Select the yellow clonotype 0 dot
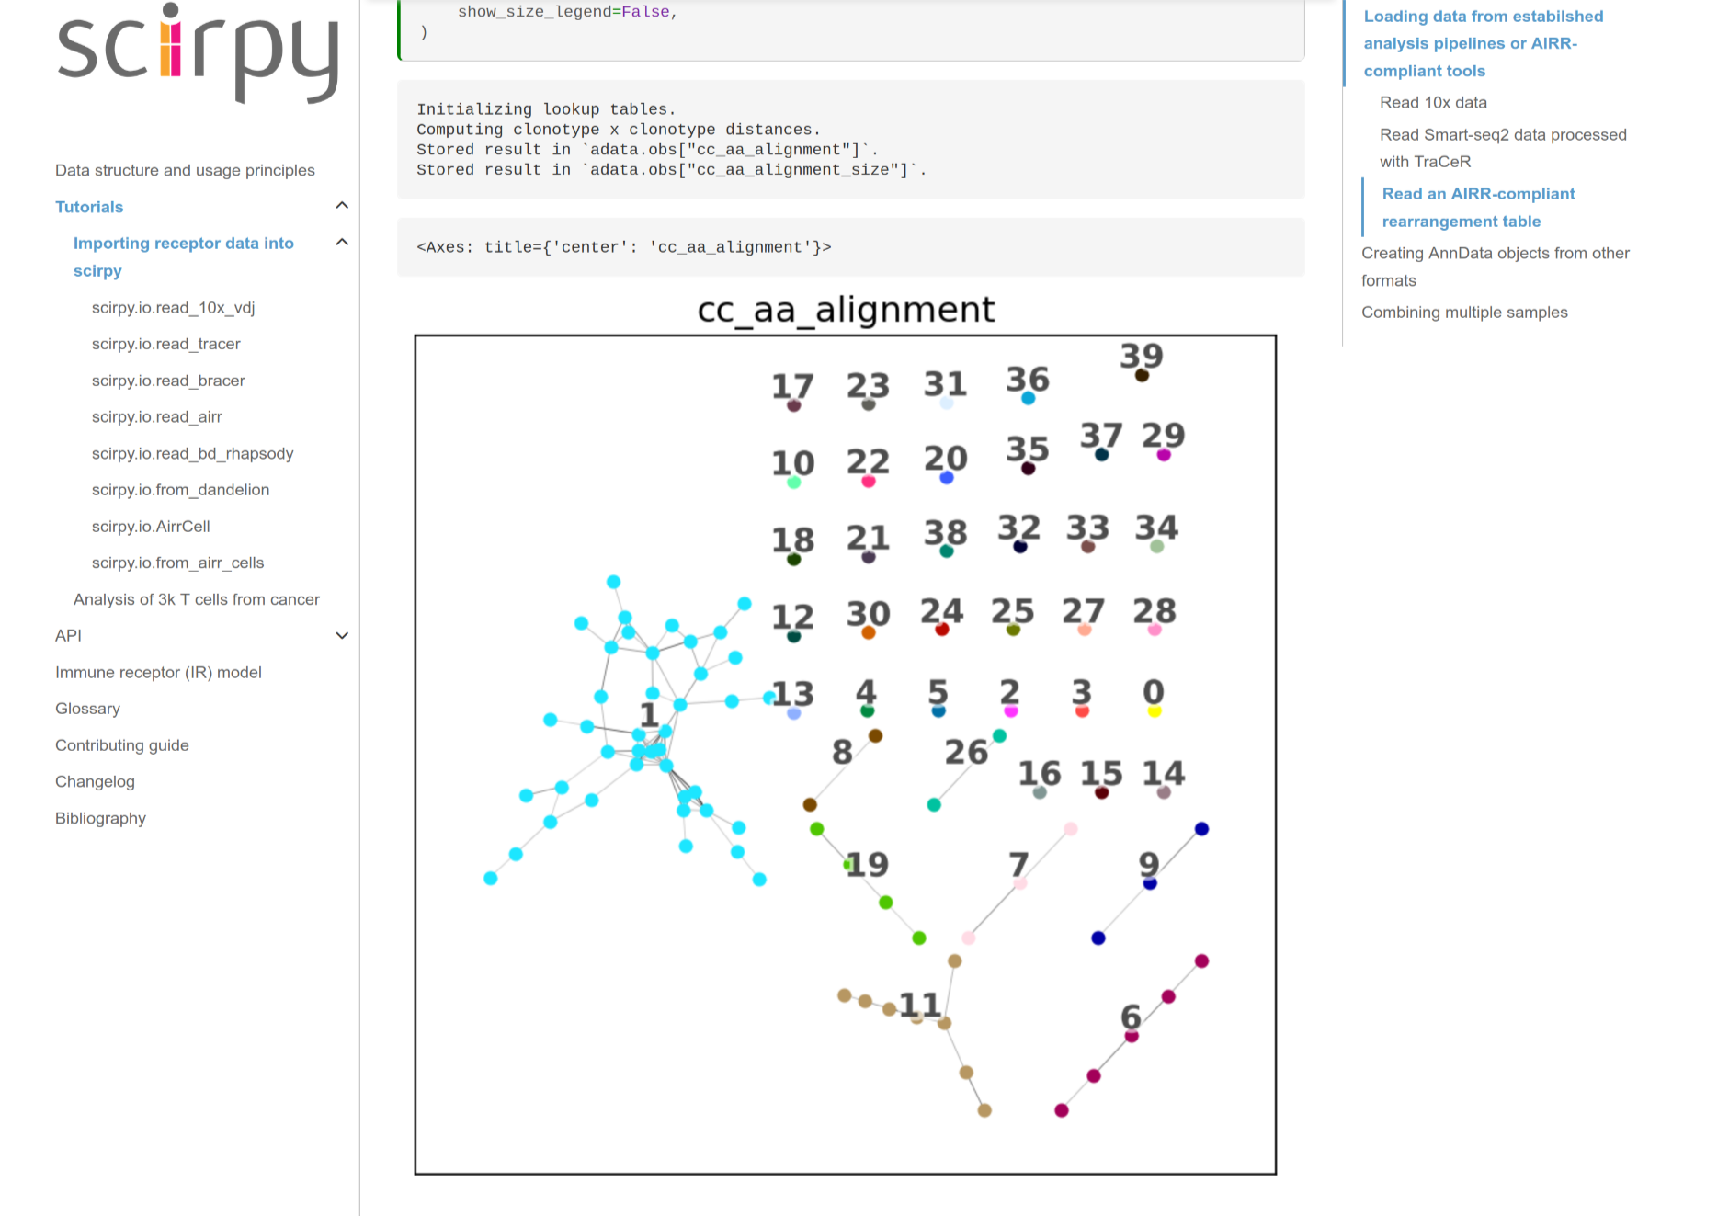Viewport: 1729px width, 1216px height. click(x=1154, y=710)
